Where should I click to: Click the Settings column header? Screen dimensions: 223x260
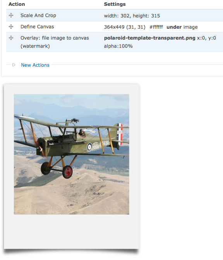coord(115,4)
